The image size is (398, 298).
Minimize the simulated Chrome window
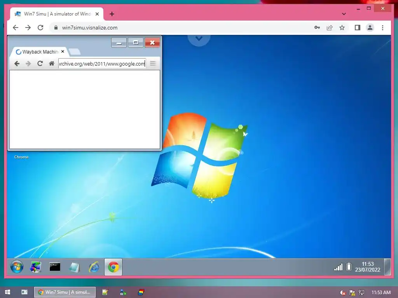point(119,43)
